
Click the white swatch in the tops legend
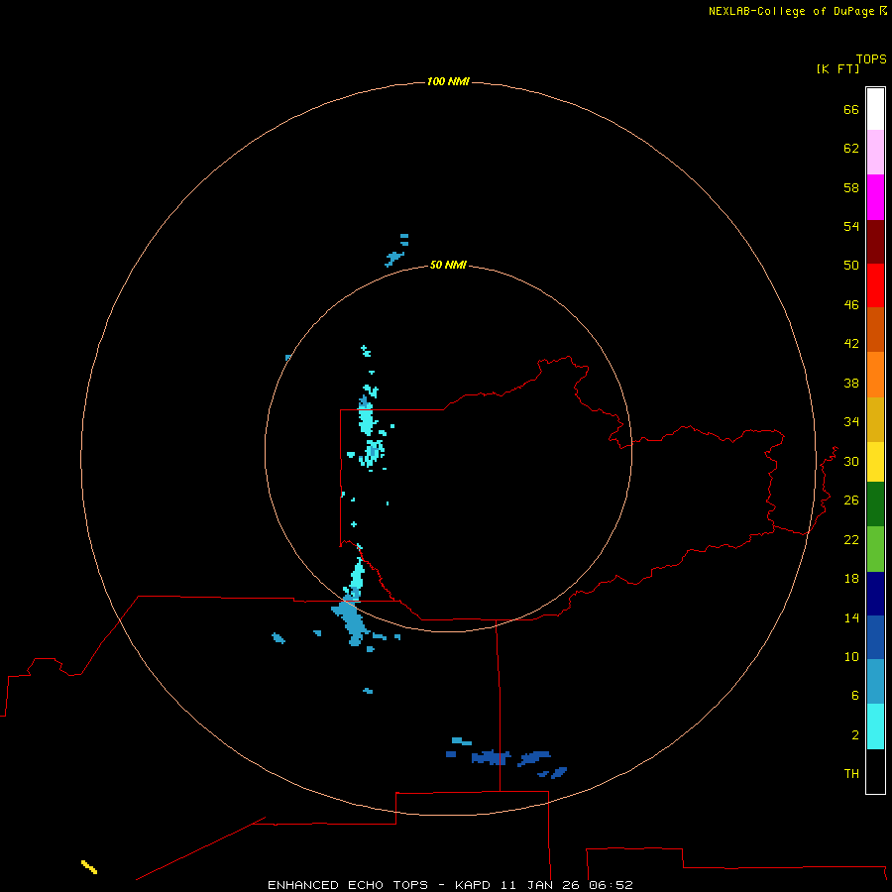(875, 109)
